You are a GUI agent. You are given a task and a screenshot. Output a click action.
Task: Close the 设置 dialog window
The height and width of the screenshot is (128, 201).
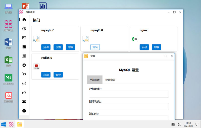[x=172, y=56]
